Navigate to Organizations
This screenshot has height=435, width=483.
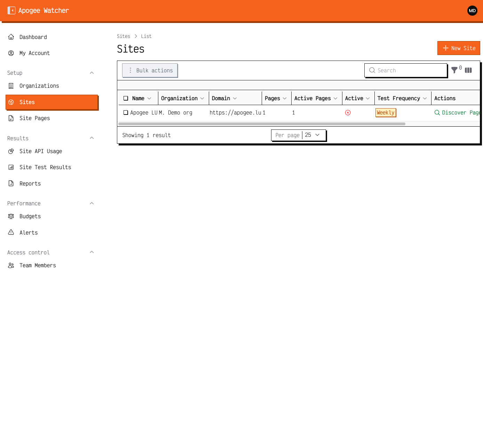52,86
